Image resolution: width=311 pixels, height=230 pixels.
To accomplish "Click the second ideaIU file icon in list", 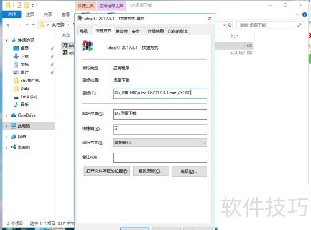I will coord(65,53).
